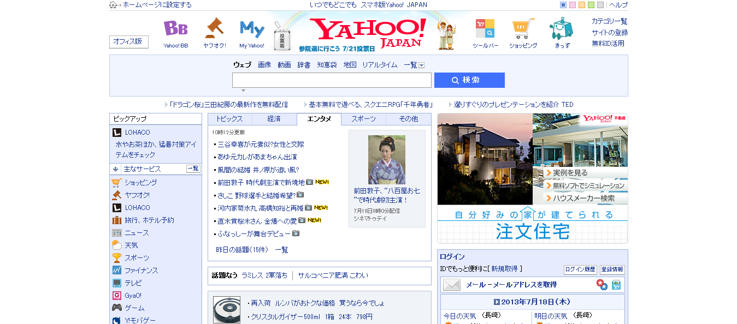
Task: Open the Shopping cart header icon
Action: [x=523, y=28]
